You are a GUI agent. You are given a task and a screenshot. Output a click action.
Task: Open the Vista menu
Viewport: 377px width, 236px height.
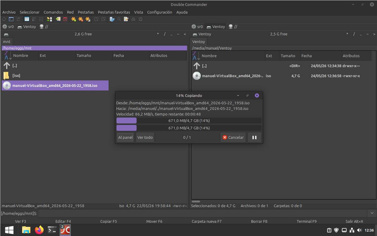[139, 12]
